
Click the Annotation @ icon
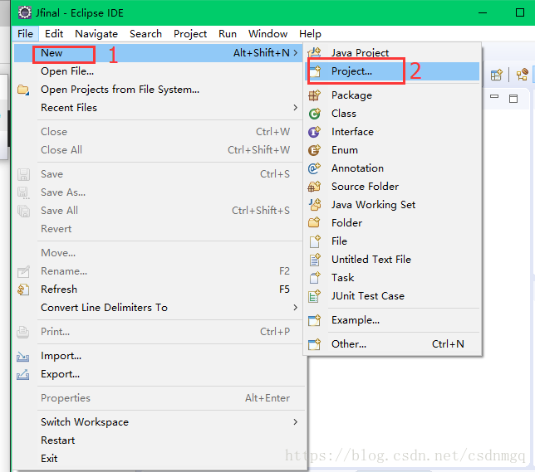tap(314, 168)
